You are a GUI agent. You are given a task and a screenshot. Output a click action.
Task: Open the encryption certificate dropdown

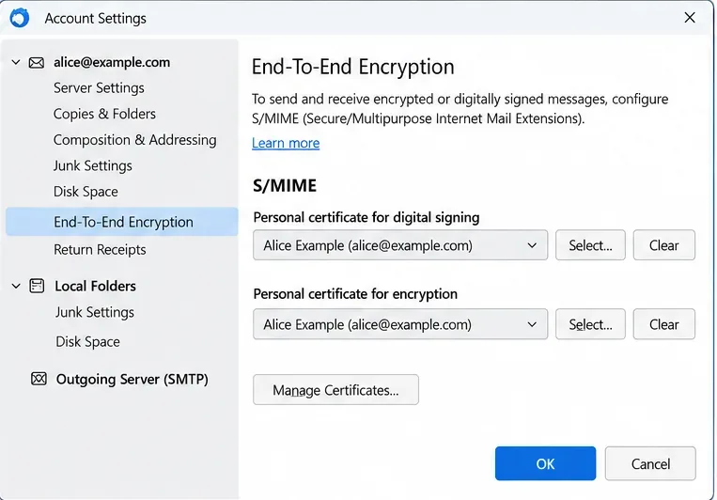[x=400, y=324]
